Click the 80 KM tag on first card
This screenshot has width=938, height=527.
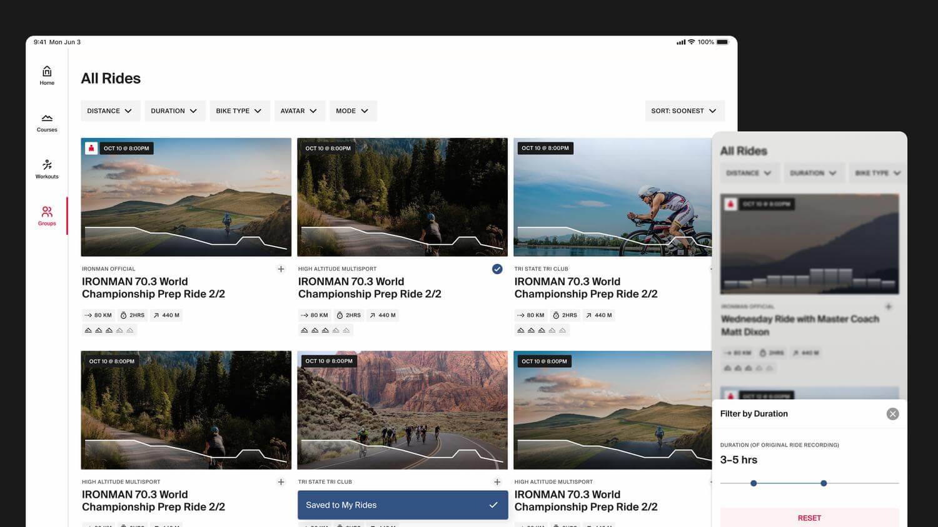point(98,315)
